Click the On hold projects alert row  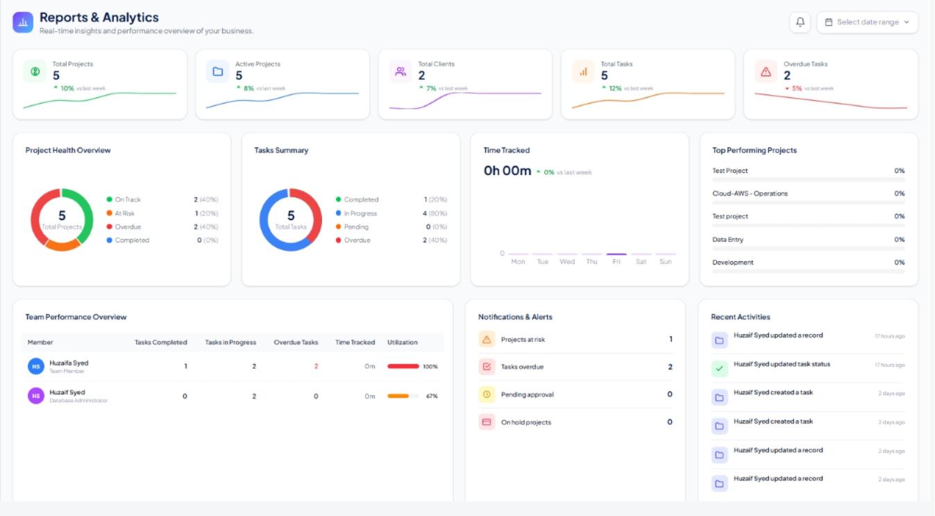click(x=575, y=422)
